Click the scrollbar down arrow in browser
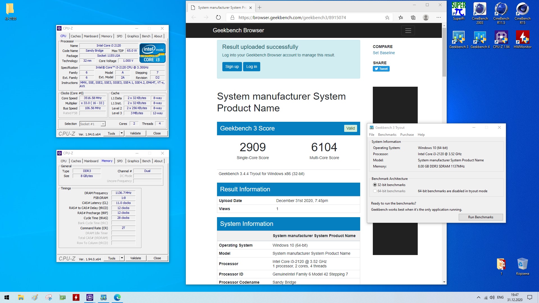539x303 pixels. click(x=444, y=282)
